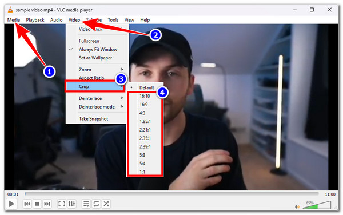Maximize the VLC window
Screen dimensions: 343x215
click(x=312, y=10)
